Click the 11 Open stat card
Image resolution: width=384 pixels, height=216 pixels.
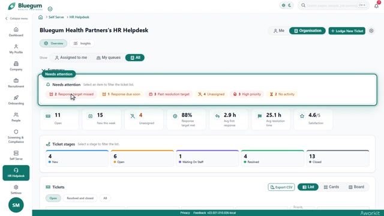(x=59, y=119)
